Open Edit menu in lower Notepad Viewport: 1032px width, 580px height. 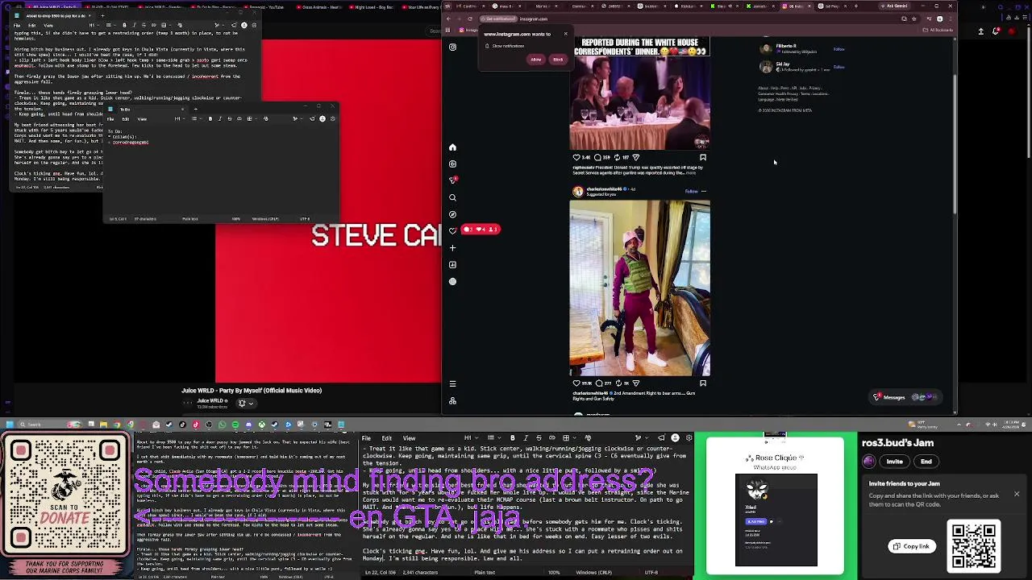(x=387, y=438)
